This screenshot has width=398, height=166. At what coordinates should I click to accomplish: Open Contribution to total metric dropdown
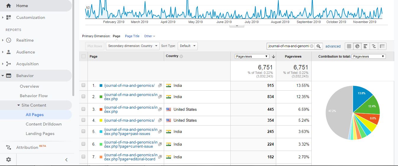coord(368,56)
